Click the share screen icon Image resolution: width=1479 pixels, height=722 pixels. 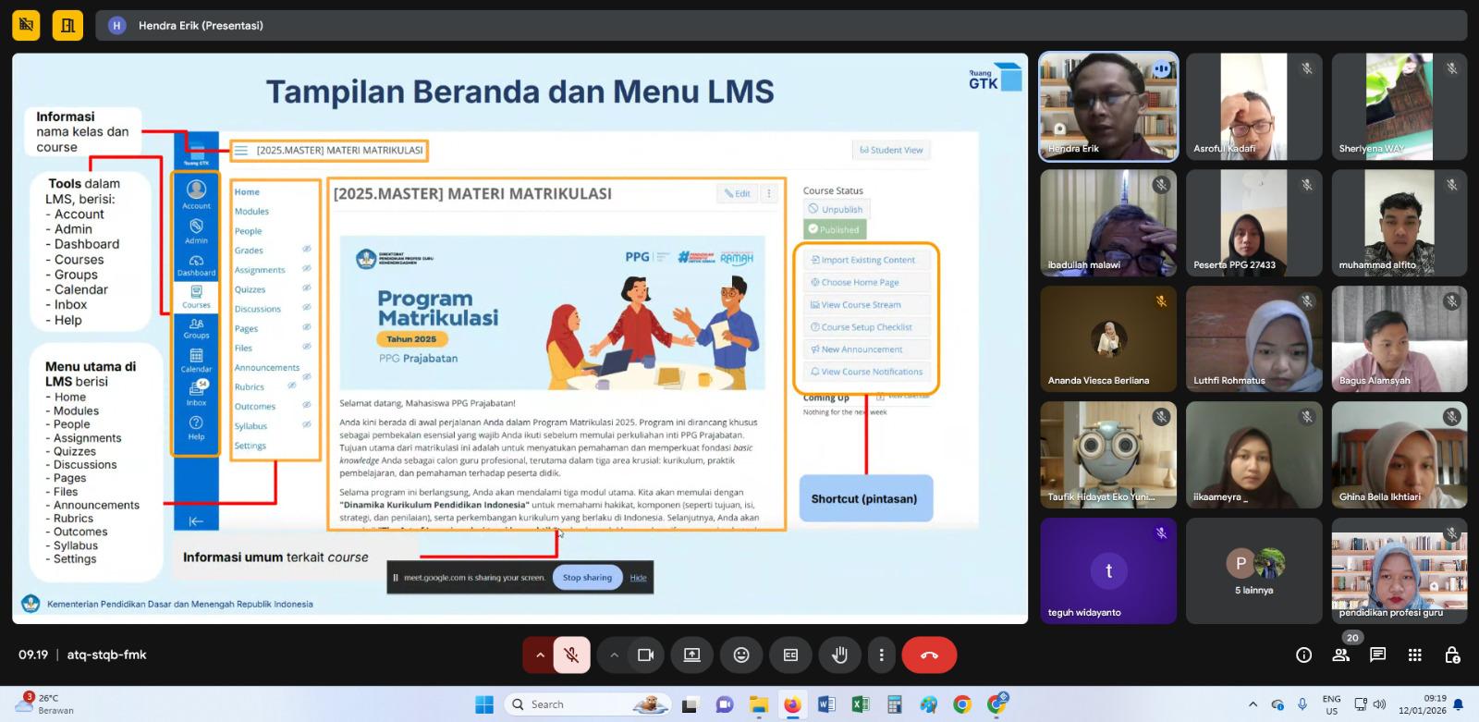click(692, 655)
